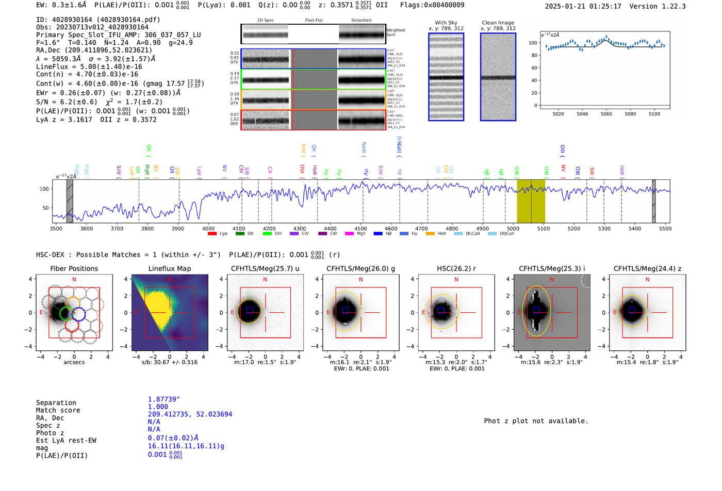Open the CFHTLS/Meg(26.0) g cutout
Image resolution: width=722 pixels, height=491 pixels.
pyautogui.click(x=360, y=313)
